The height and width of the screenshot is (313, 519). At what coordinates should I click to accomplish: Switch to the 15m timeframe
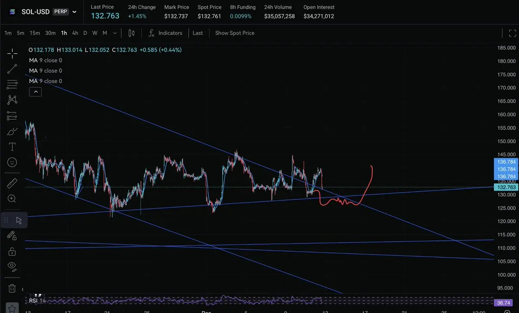[35, 33]
